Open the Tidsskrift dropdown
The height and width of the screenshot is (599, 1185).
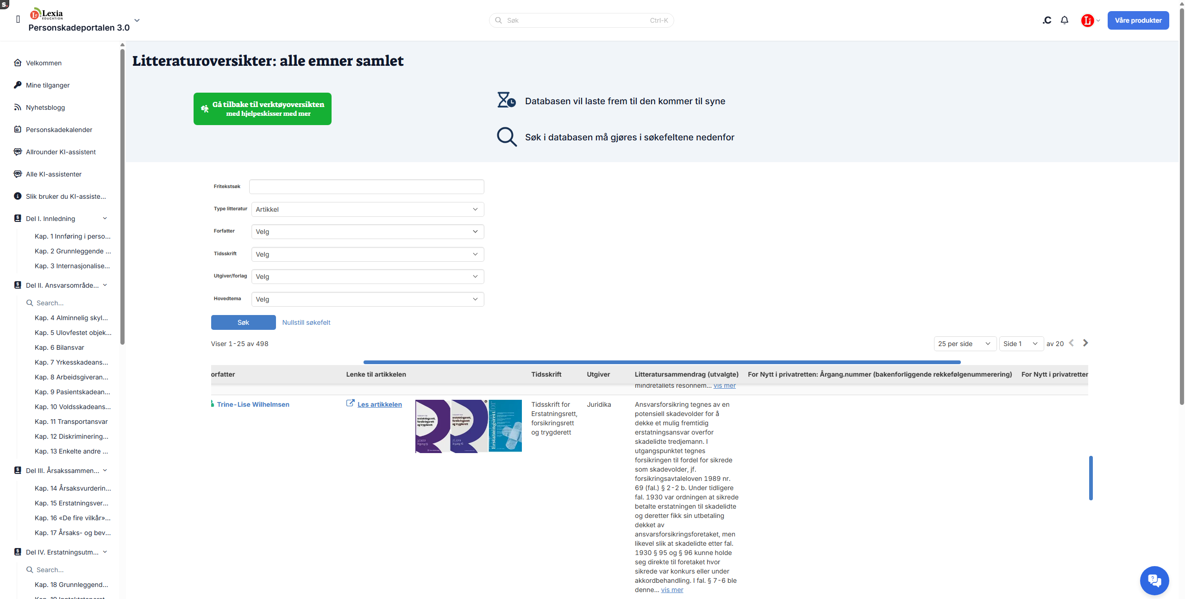368,254
